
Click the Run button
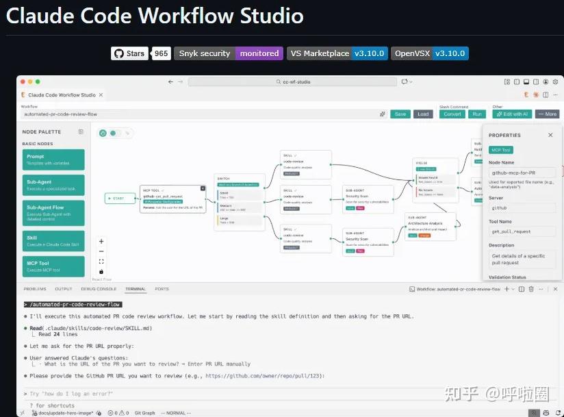(477, 114)
